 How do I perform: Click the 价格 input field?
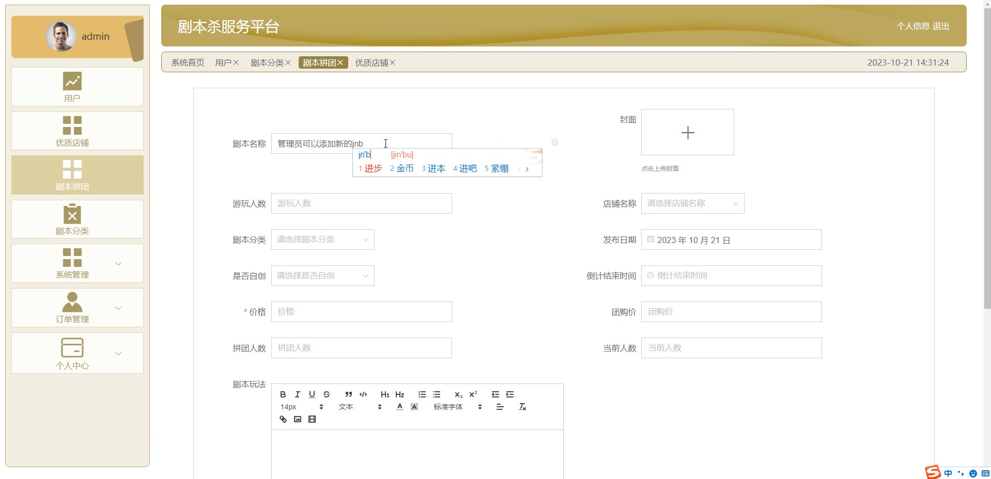(x=361, y=312)
